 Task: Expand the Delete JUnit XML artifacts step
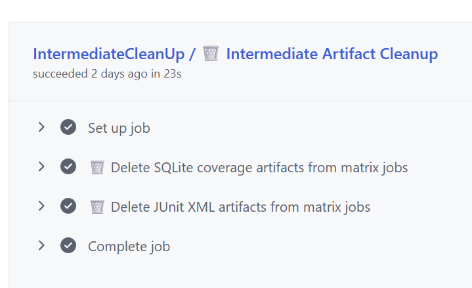click(x=41, y=206)
